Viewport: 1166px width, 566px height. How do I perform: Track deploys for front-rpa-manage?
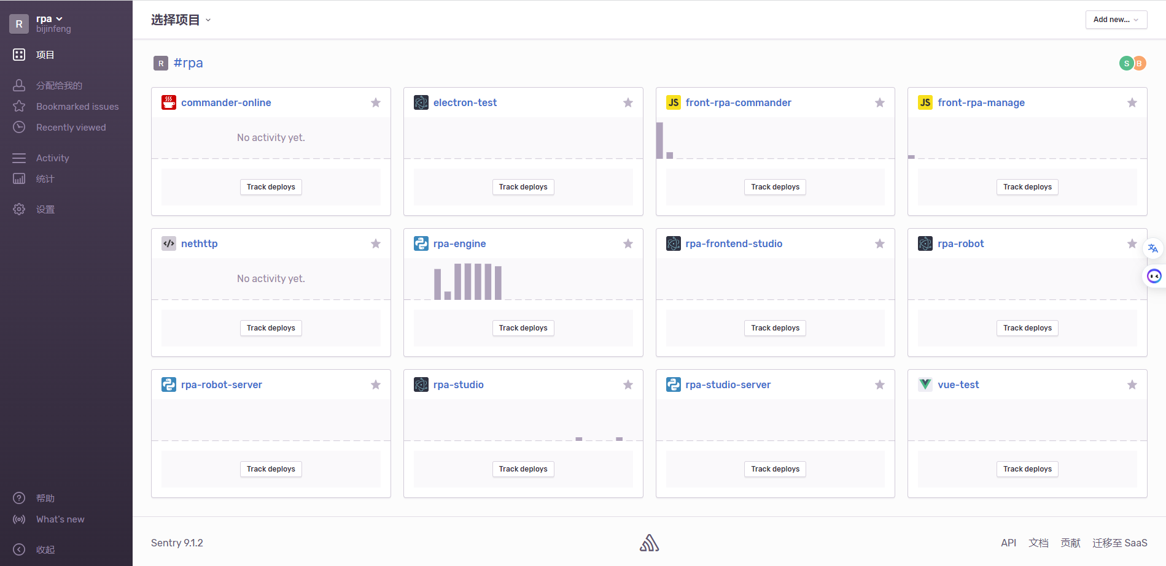1027,187
